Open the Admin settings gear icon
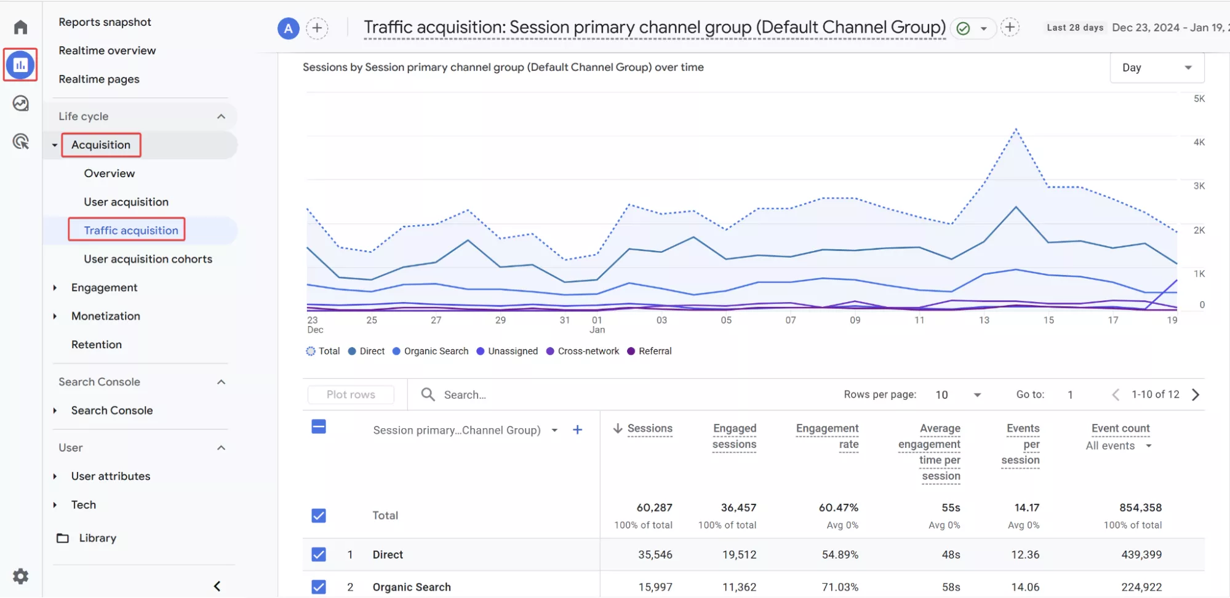This screenshot has width=1230, height=598. pos(20,576)
